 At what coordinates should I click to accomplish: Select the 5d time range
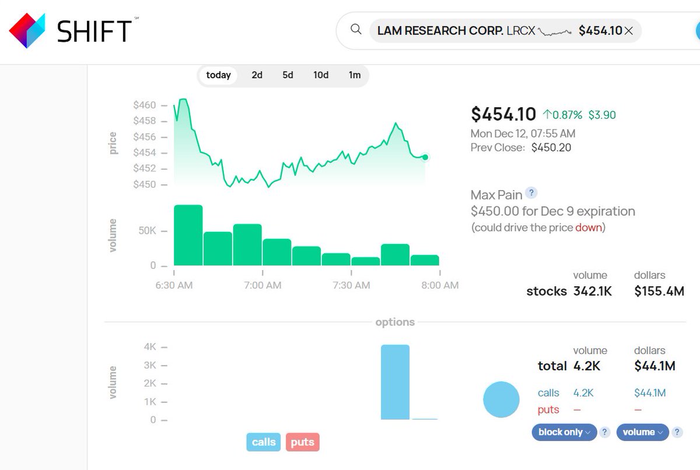click(x=288, y=75)
